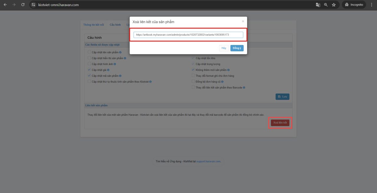The height and width of the screenshot is (193, 377).
Task: Click the browser Forward arrow
Action: pyautogui.click(x=14, y=5)
